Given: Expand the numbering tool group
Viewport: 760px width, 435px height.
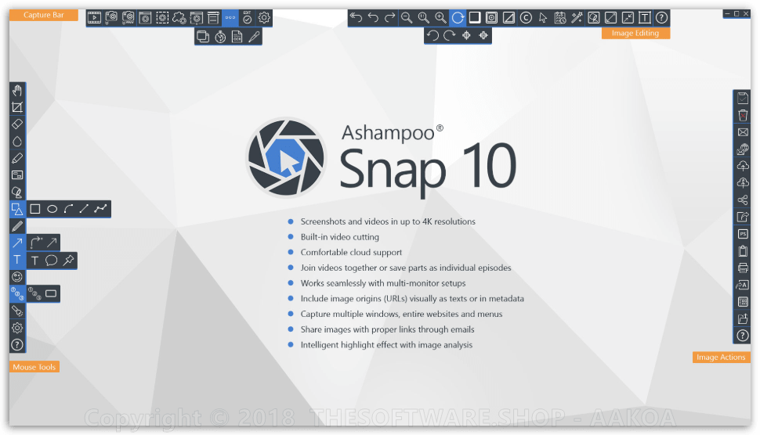Looking at the screenshot, I should click(x=17, y=293).
